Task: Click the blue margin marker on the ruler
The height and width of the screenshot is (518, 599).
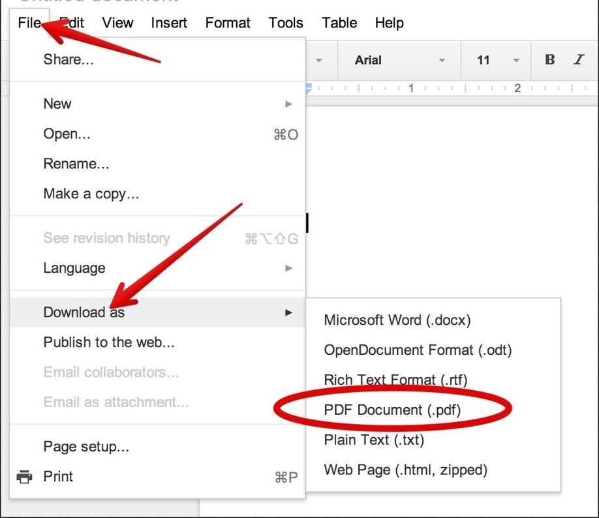Action: (x=307, y=86)
